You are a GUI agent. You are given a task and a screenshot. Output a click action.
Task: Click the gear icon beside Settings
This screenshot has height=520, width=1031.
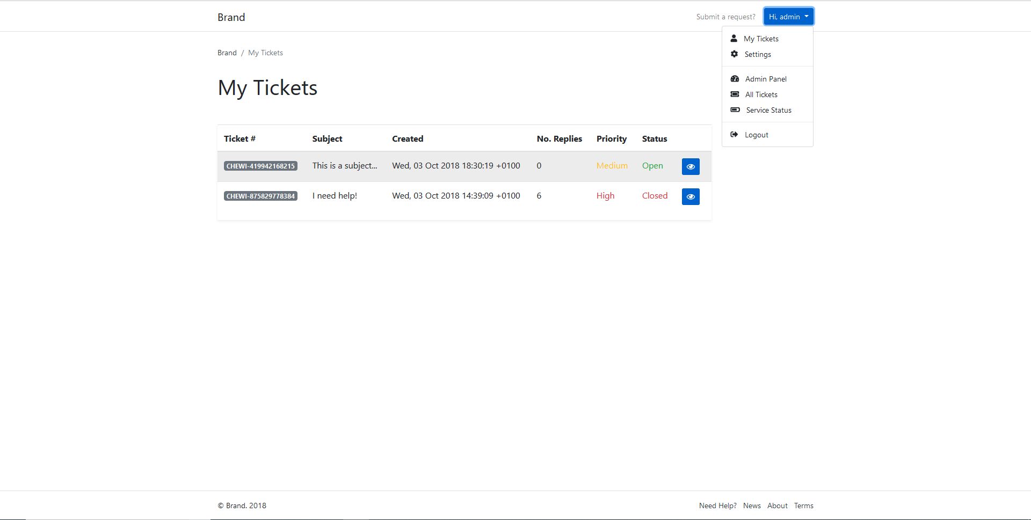click(734, 54)
